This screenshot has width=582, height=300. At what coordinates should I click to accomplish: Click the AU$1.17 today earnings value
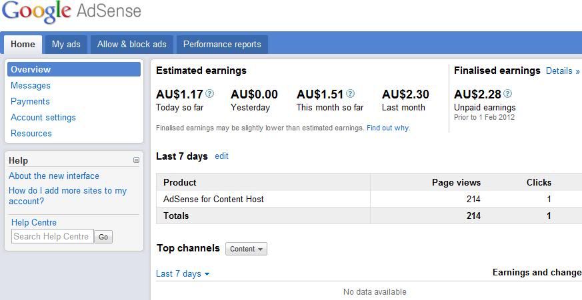[x=179, y=94]
